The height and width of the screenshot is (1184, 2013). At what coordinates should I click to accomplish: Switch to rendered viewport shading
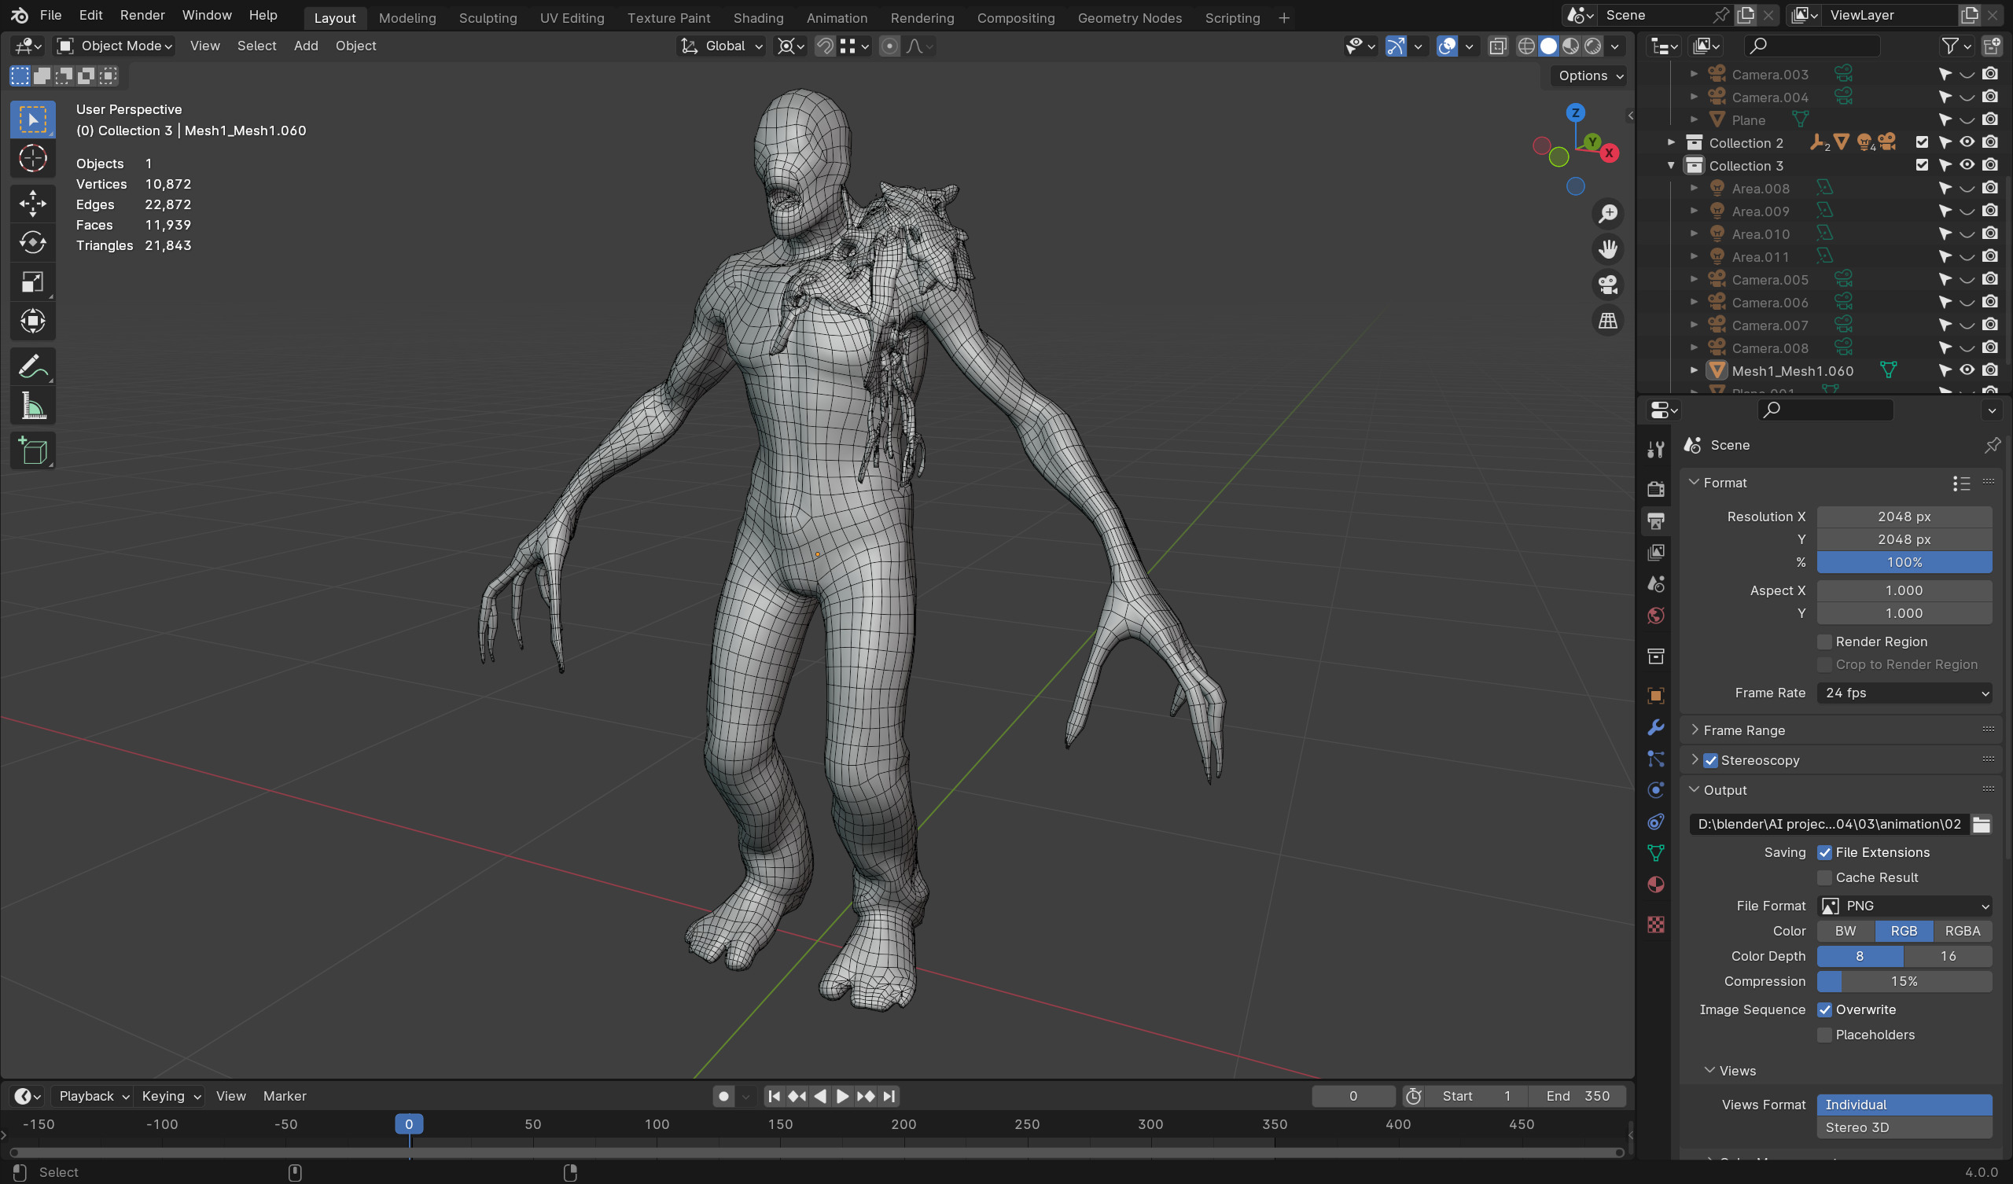pyautogui.click(x=1593, y=46)
